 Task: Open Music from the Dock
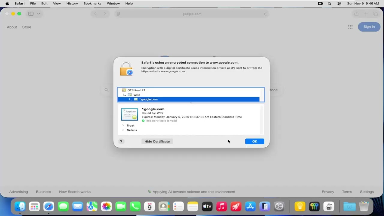[221, 206]
